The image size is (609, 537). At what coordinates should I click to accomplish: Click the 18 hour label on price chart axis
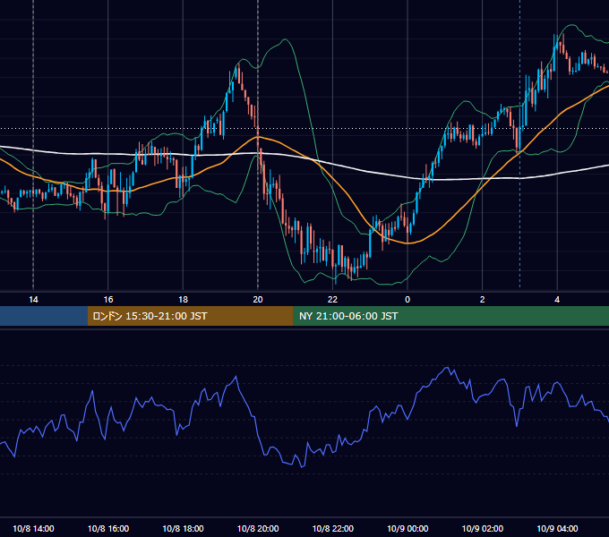pyautogui.click(x=183, y=300)
